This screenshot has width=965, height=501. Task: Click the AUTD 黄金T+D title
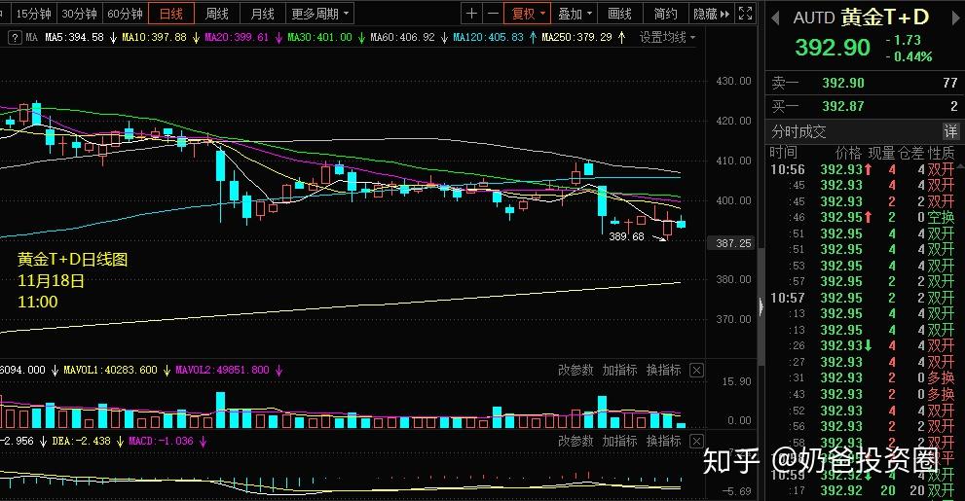point(861,18)
